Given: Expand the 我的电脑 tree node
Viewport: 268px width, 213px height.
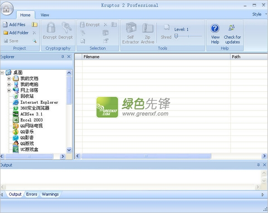Looking at the screenshot, I should pos(9,85).
